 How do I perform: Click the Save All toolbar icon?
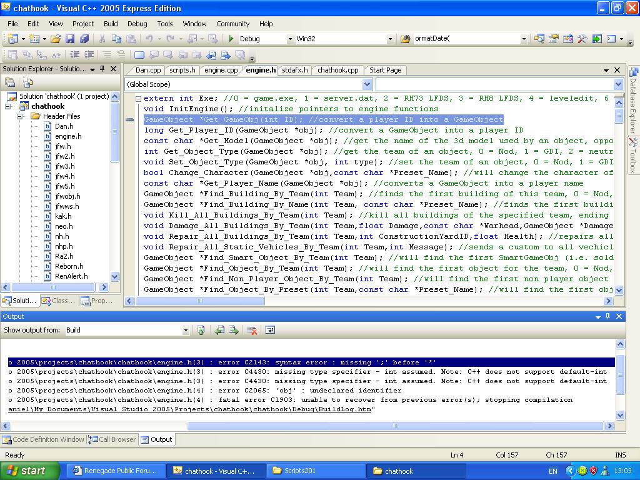[84, 39]
